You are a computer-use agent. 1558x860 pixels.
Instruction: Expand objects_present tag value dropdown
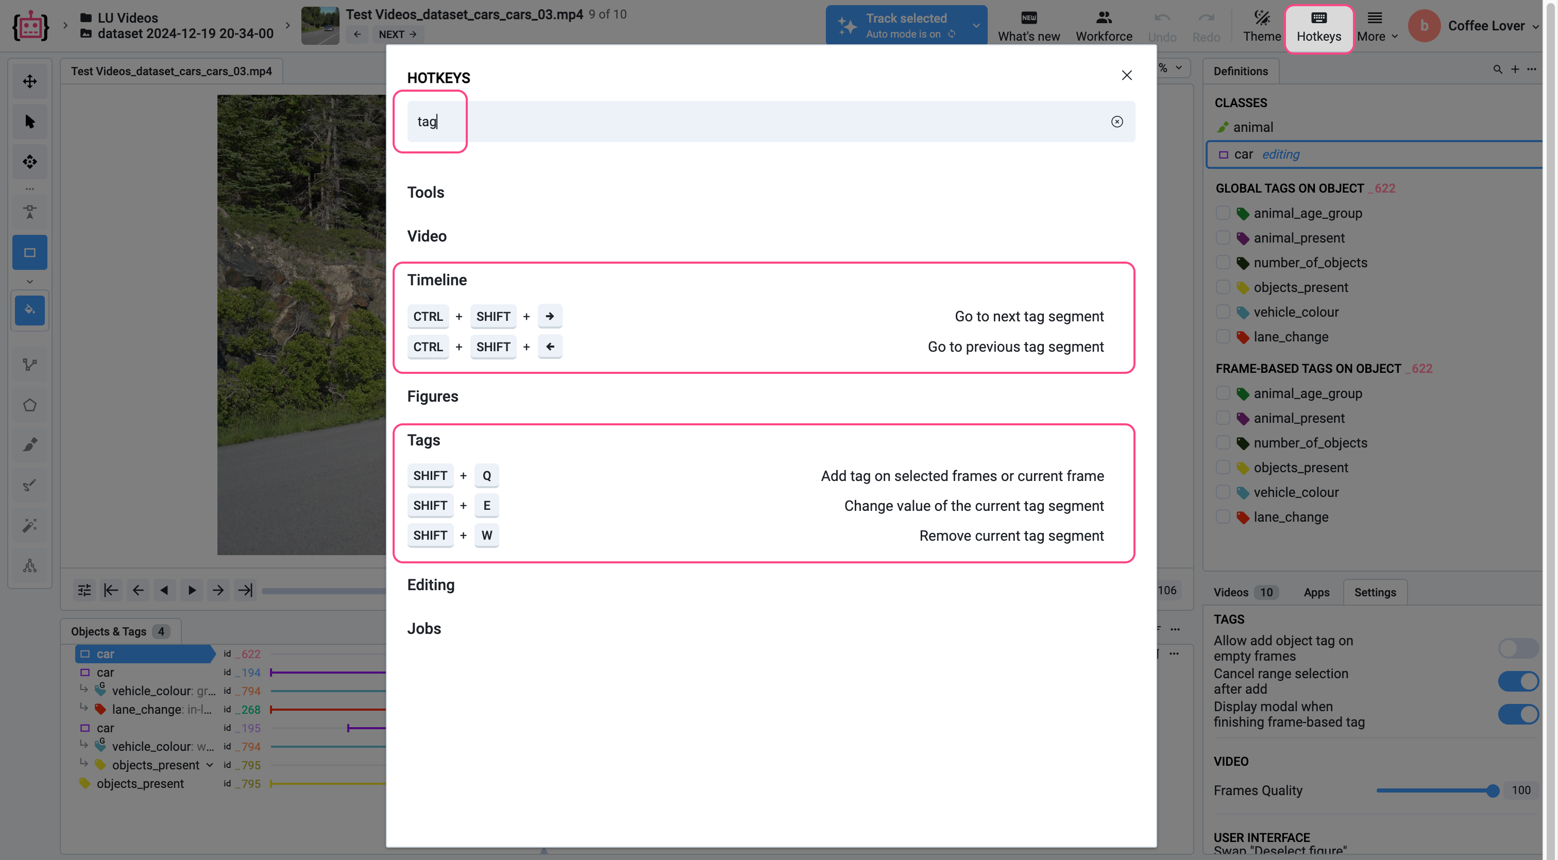point(209,765)
